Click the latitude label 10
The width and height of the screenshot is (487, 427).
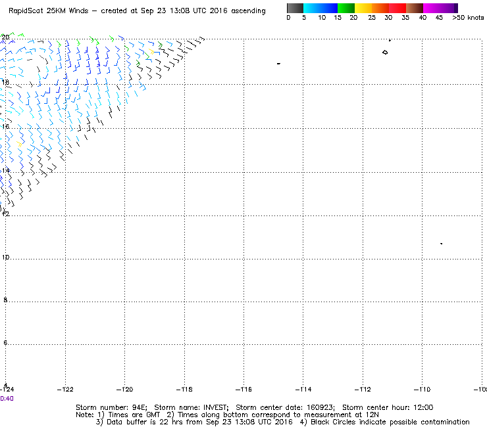[5, 258]
